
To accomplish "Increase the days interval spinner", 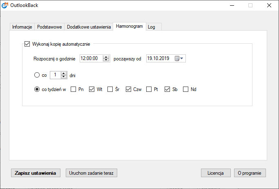I will pos(64,73).
